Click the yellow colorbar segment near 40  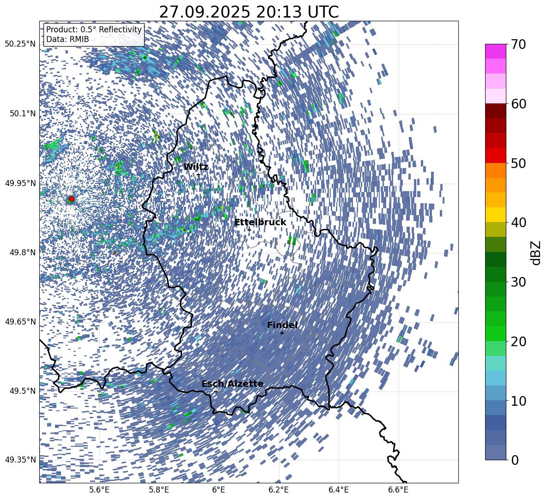coord(495,215)
